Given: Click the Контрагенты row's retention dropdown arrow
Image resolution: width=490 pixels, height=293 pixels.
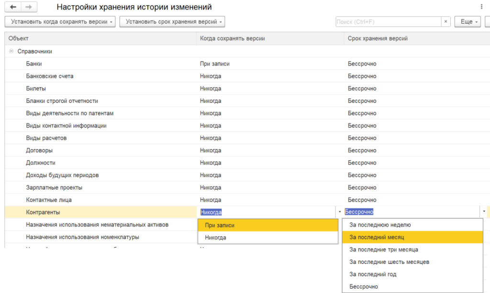Looking at the screenshot, I should 484,212.
